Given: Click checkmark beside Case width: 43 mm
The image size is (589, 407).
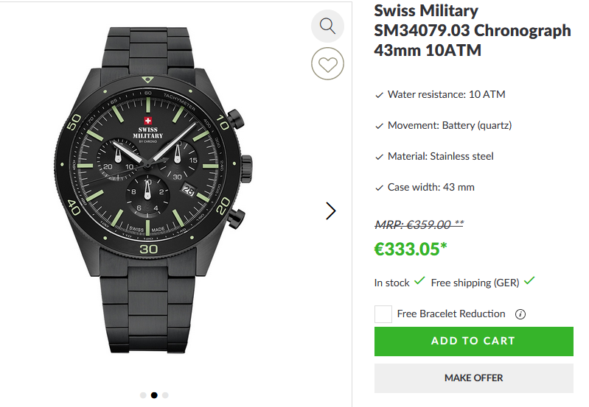Looking at the screenshot, I should tap(380, 188).
